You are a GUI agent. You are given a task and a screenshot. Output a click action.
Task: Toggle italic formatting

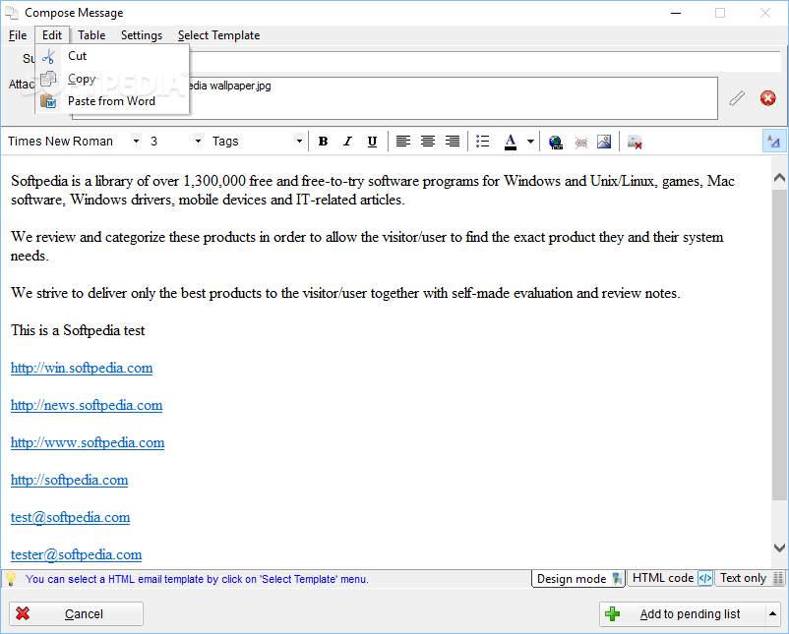tap(347, 142)
